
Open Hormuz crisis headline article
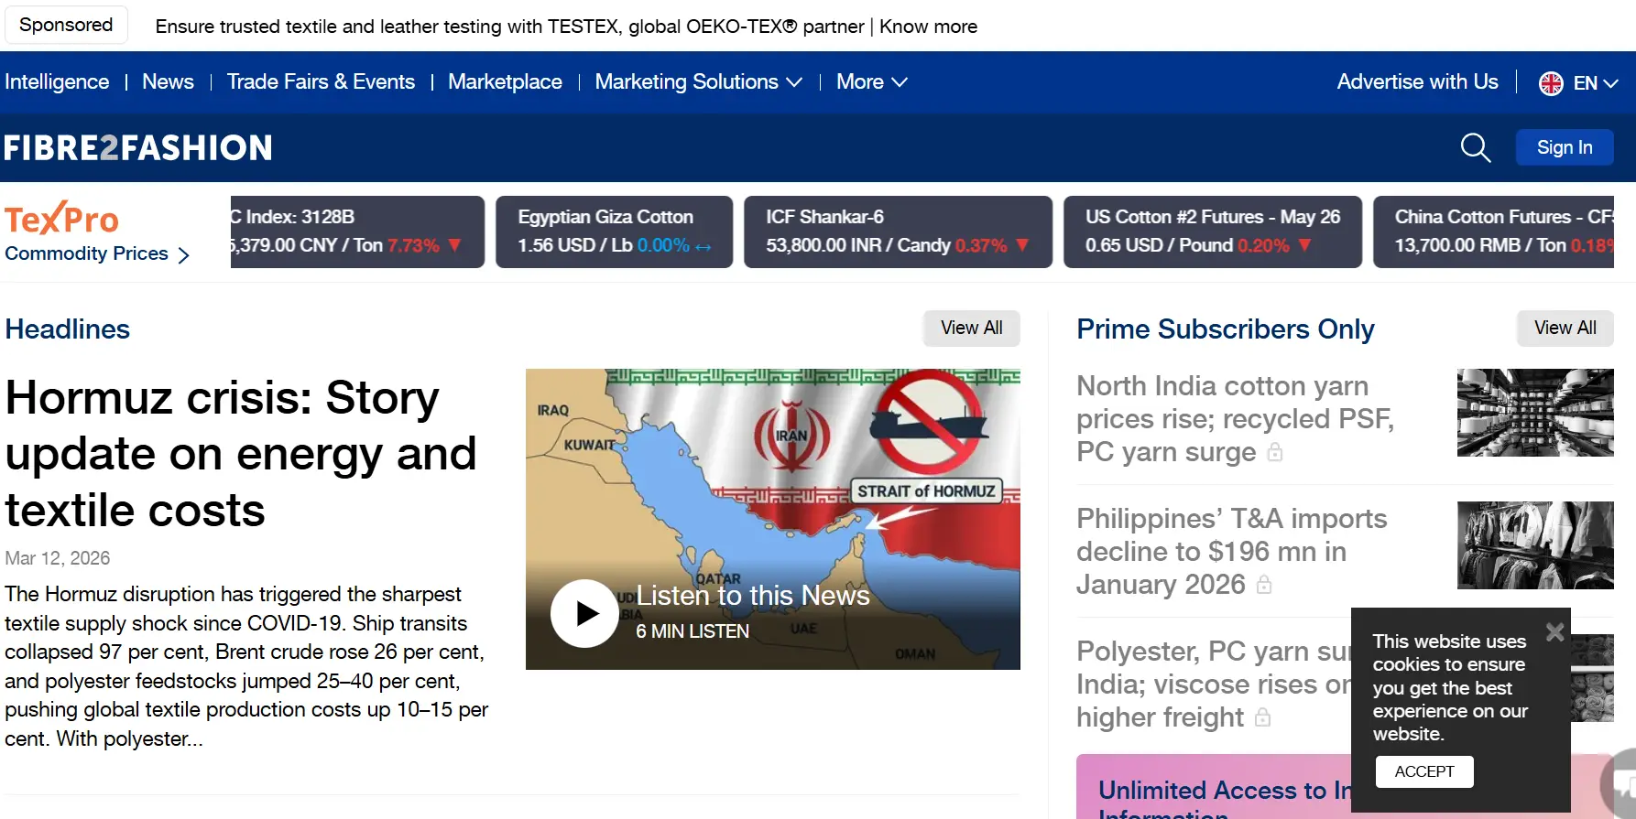coord(240,454)
